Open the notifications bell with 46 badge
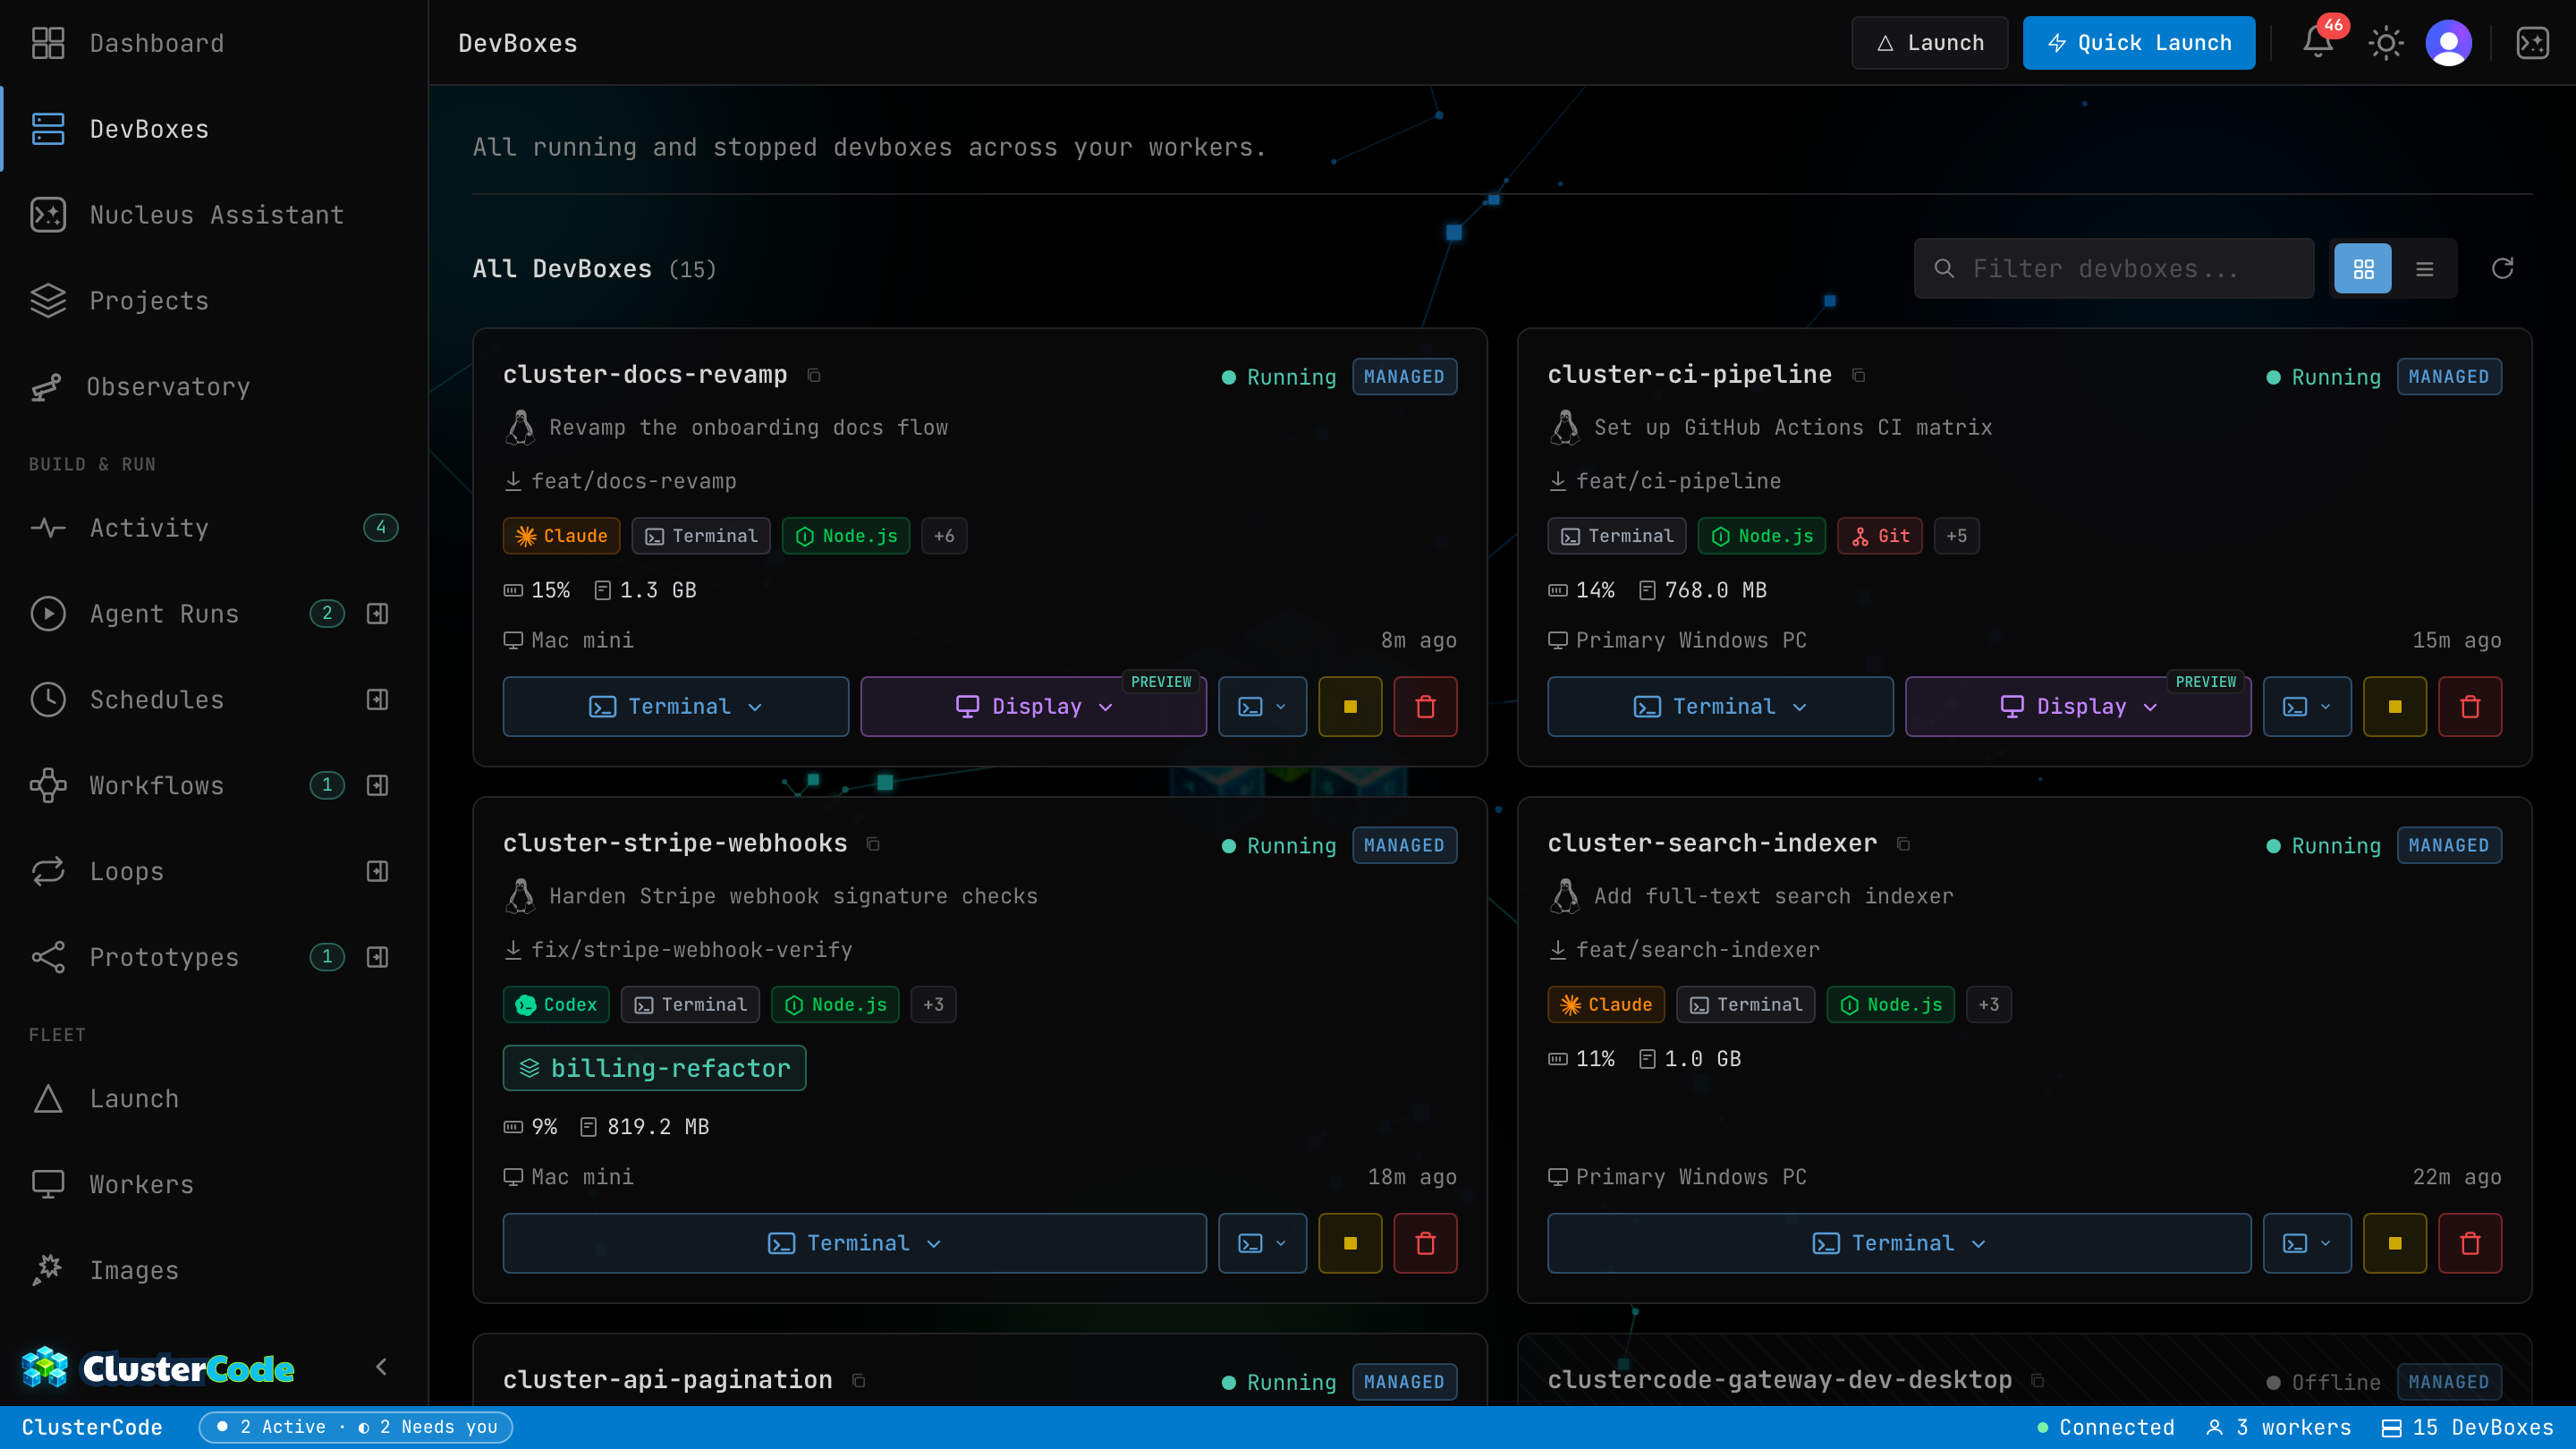Viewport: 2576px width, 1449px height. (2318, 42)
